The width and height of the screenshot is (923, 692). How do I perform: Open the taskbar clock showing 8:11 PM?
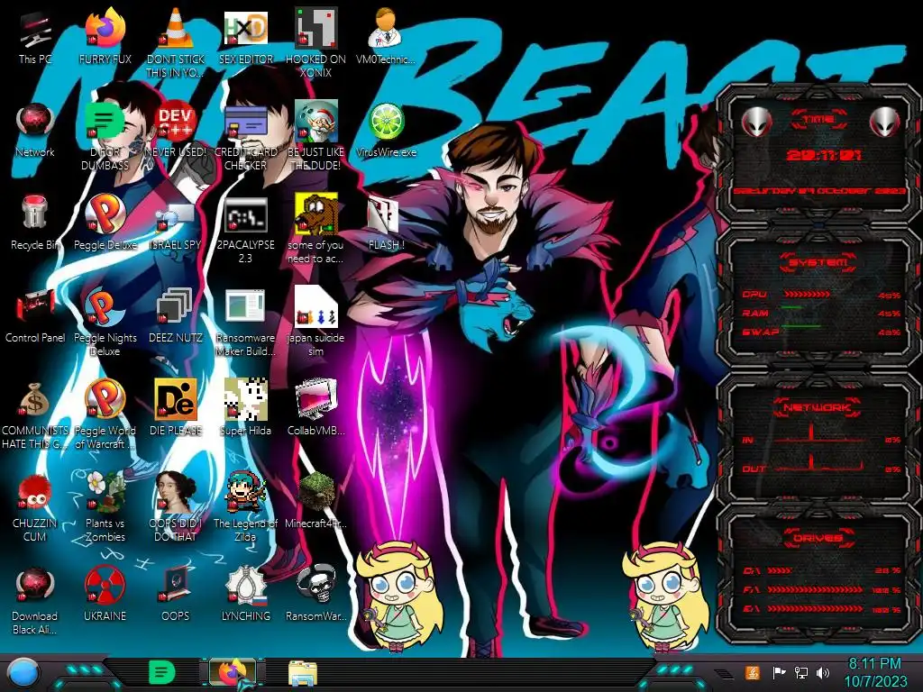pyautogui.click(x=875, y=672)
